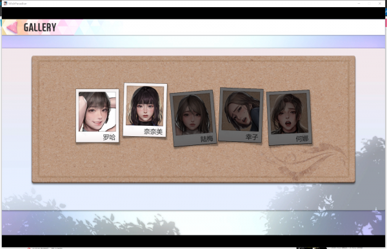The height and width of the screenshot is (249, 387).
Task: Close the WishParadise window
Action: point(380,3)
